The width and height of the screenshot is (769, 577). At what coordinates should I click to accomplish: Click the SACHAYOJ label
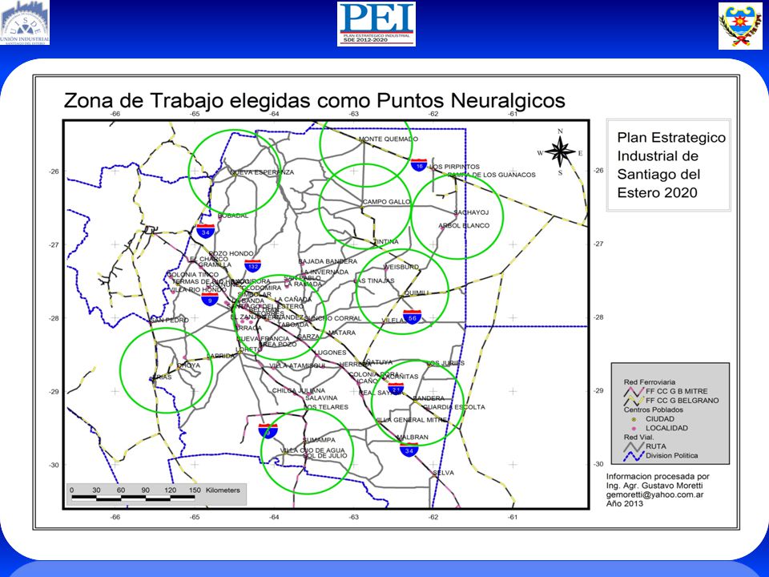(x=471, y=212)
